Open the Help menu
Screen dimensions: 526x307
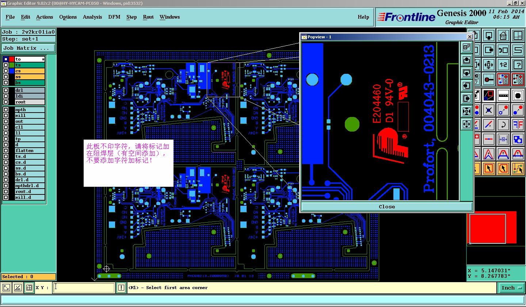363,17
